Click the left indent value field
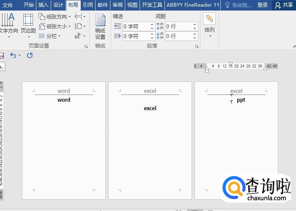The image size is (296, 211). coord(135,26)
